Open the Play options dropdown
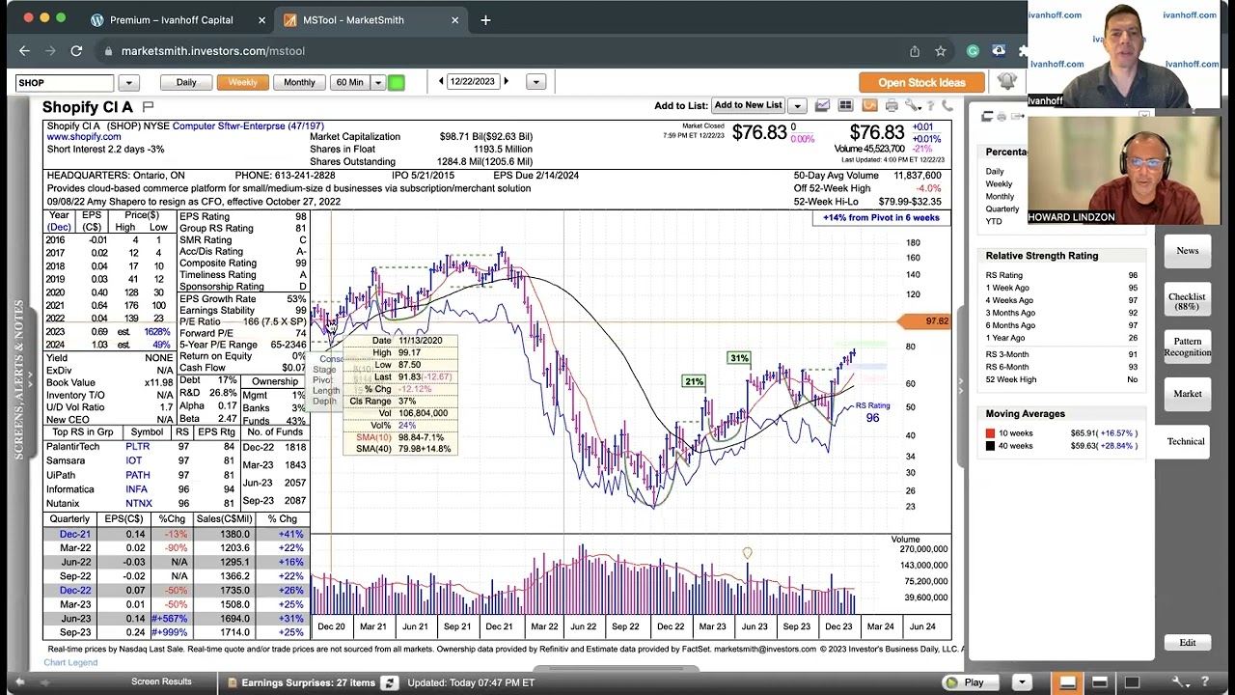The width and height of the screenshot is (1235, 695). 1021,682
